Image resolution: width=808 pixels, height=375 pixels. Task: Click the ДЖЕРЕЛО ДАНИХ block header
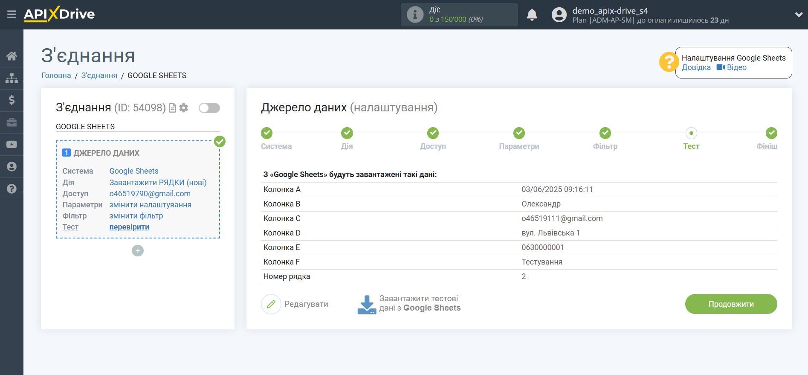[x=106, y=153]
